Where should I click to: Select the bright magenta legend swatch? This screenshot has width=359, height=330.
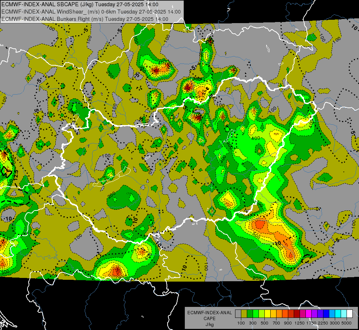pyautogui.click(x=309, y=314)
